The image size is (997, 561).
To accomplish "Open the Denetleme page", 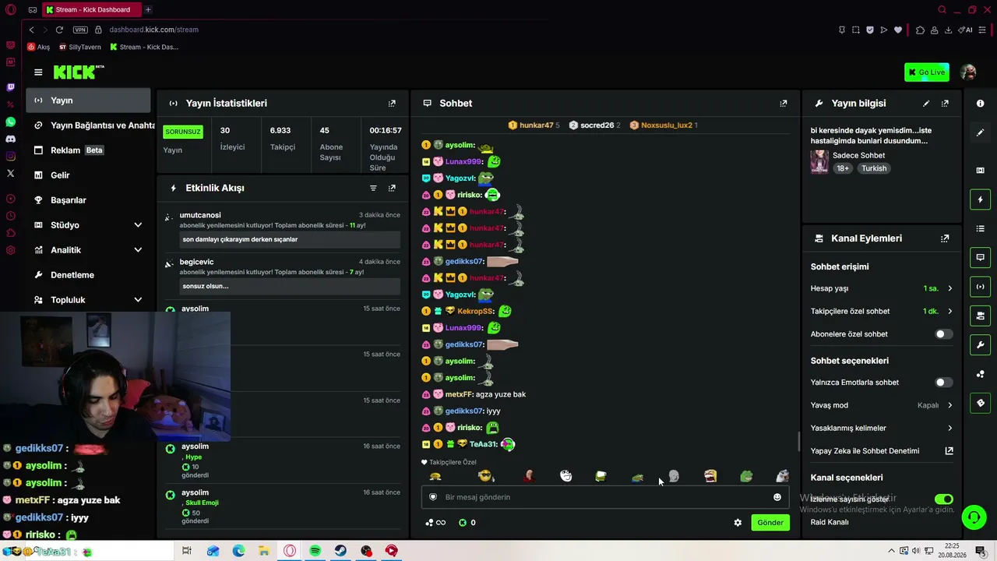I will pos(88,275).
